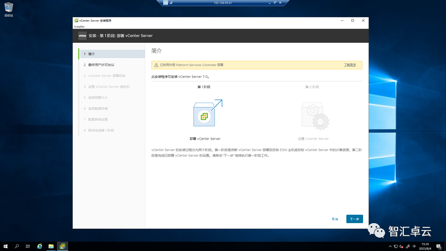Click the vCenter Server 7.0 install sentence
The width and height of the screenshot is (446, 251).
point(180,77)
